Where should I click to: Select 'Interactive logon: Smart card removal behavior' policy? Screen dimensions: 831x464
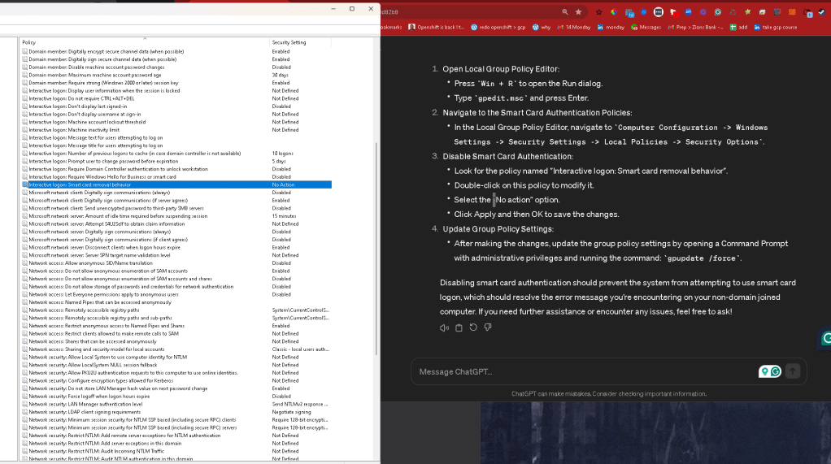(176, 184)
